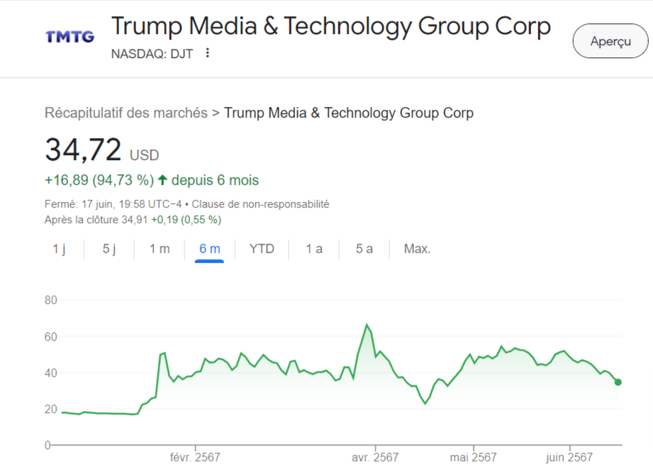The height and width of the screenshot is (469, 653).
Task: Display the Max. historical chart
Action: click(x=416, y=249)
